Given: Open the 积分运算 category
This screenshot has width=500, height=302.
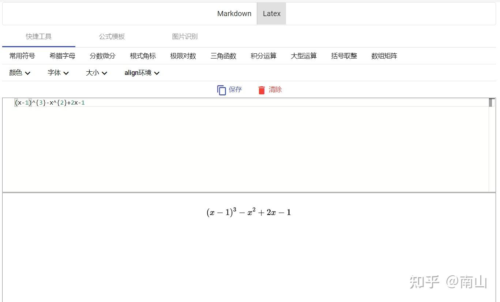Looking at the screenshot, I should [x=263, y=56].
